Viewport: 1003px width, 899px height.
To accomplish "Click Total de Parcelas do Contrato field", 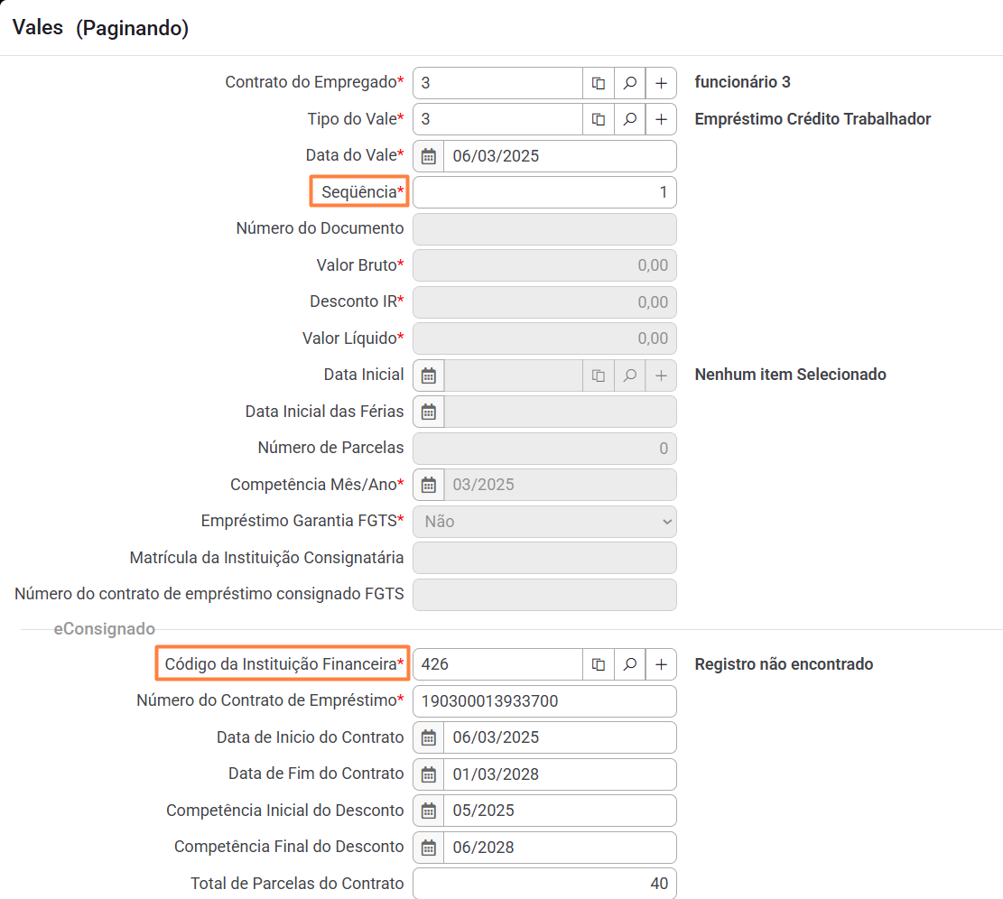I will coord(544,884).
